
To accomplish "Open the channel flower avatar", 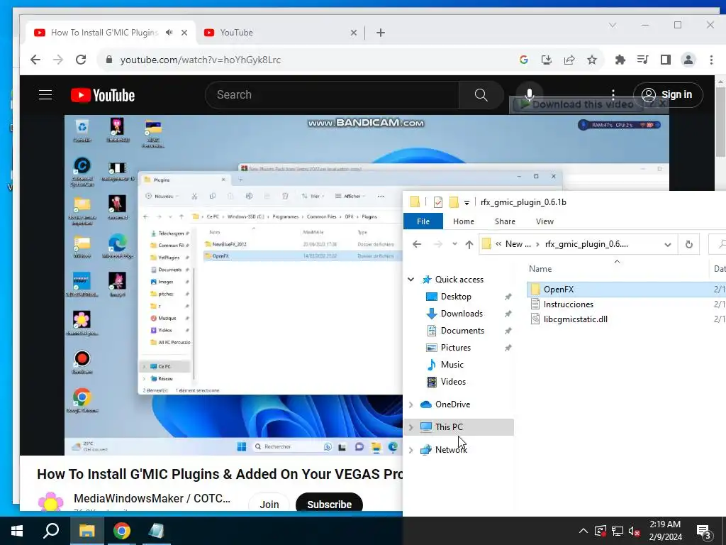I will point(50,502).
